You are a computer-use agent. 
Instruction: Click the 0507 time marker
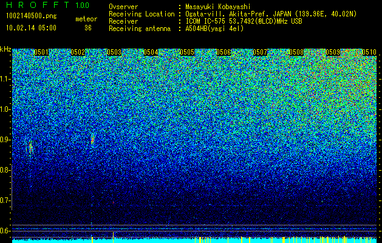260,52
